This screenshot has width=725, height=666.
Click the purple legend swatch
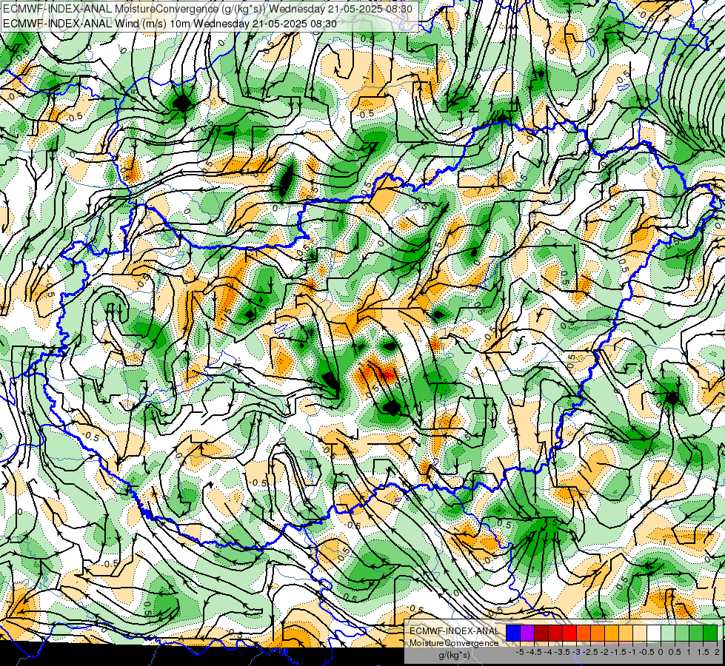(x=527, y=633)
